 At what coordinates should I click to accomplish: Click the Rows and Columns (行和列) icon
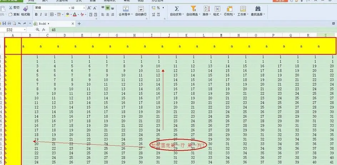click(229, 9)
